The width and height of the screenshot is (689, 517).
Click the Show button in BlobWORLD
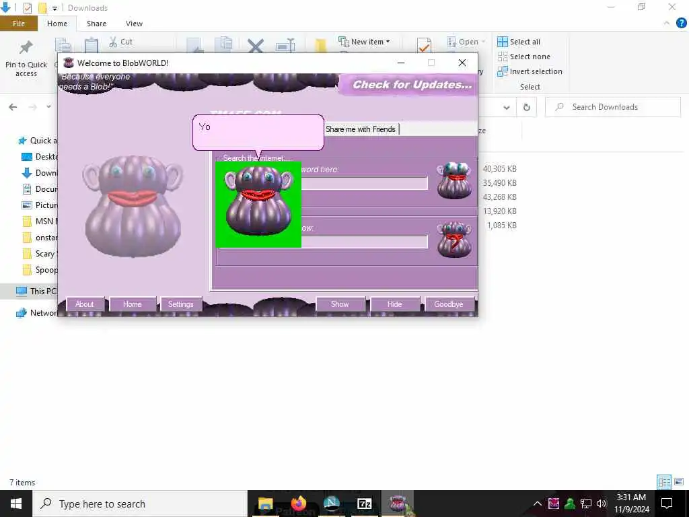tap(340, 304)
